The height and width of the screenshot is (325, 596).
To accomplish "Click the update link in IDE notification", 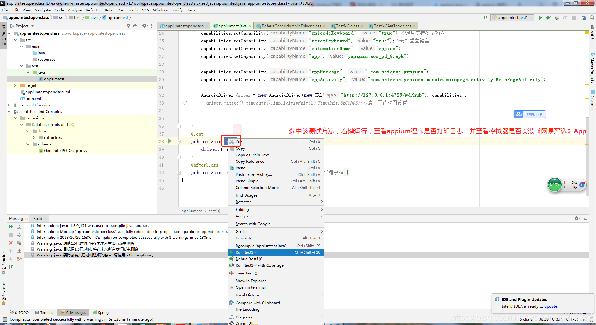I will click(551, 306).
